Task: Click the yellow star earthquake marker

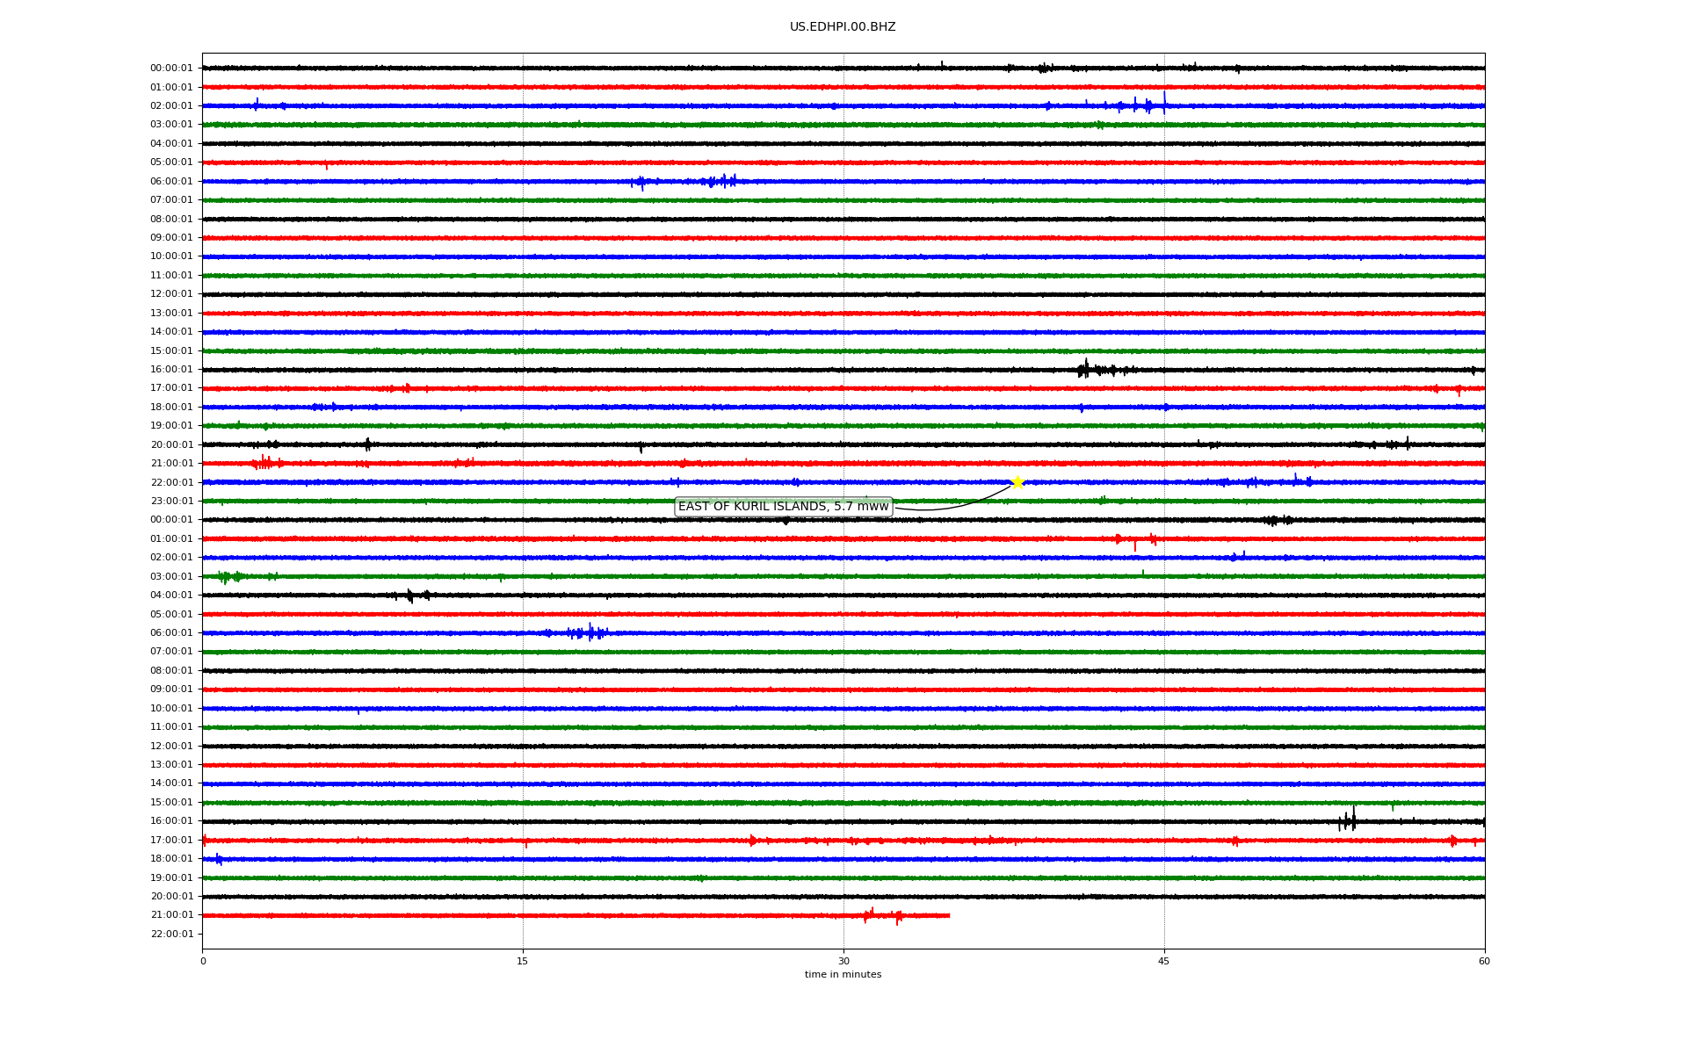Action: tap(1017, 482)
